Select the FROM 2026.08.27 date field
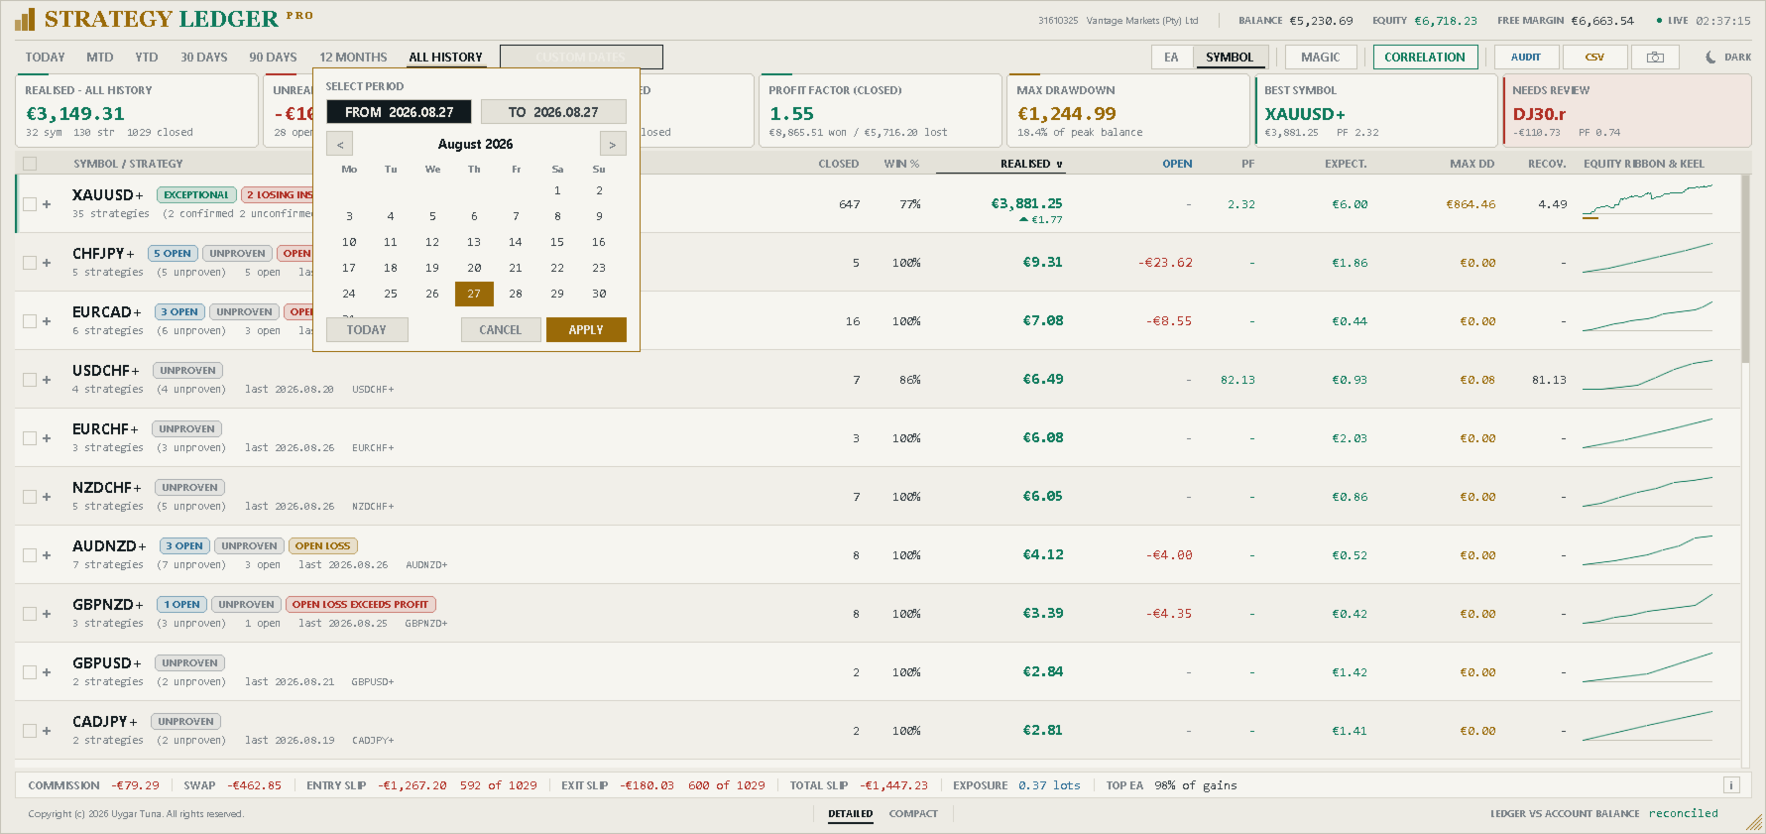 click(x=400, y=112)
